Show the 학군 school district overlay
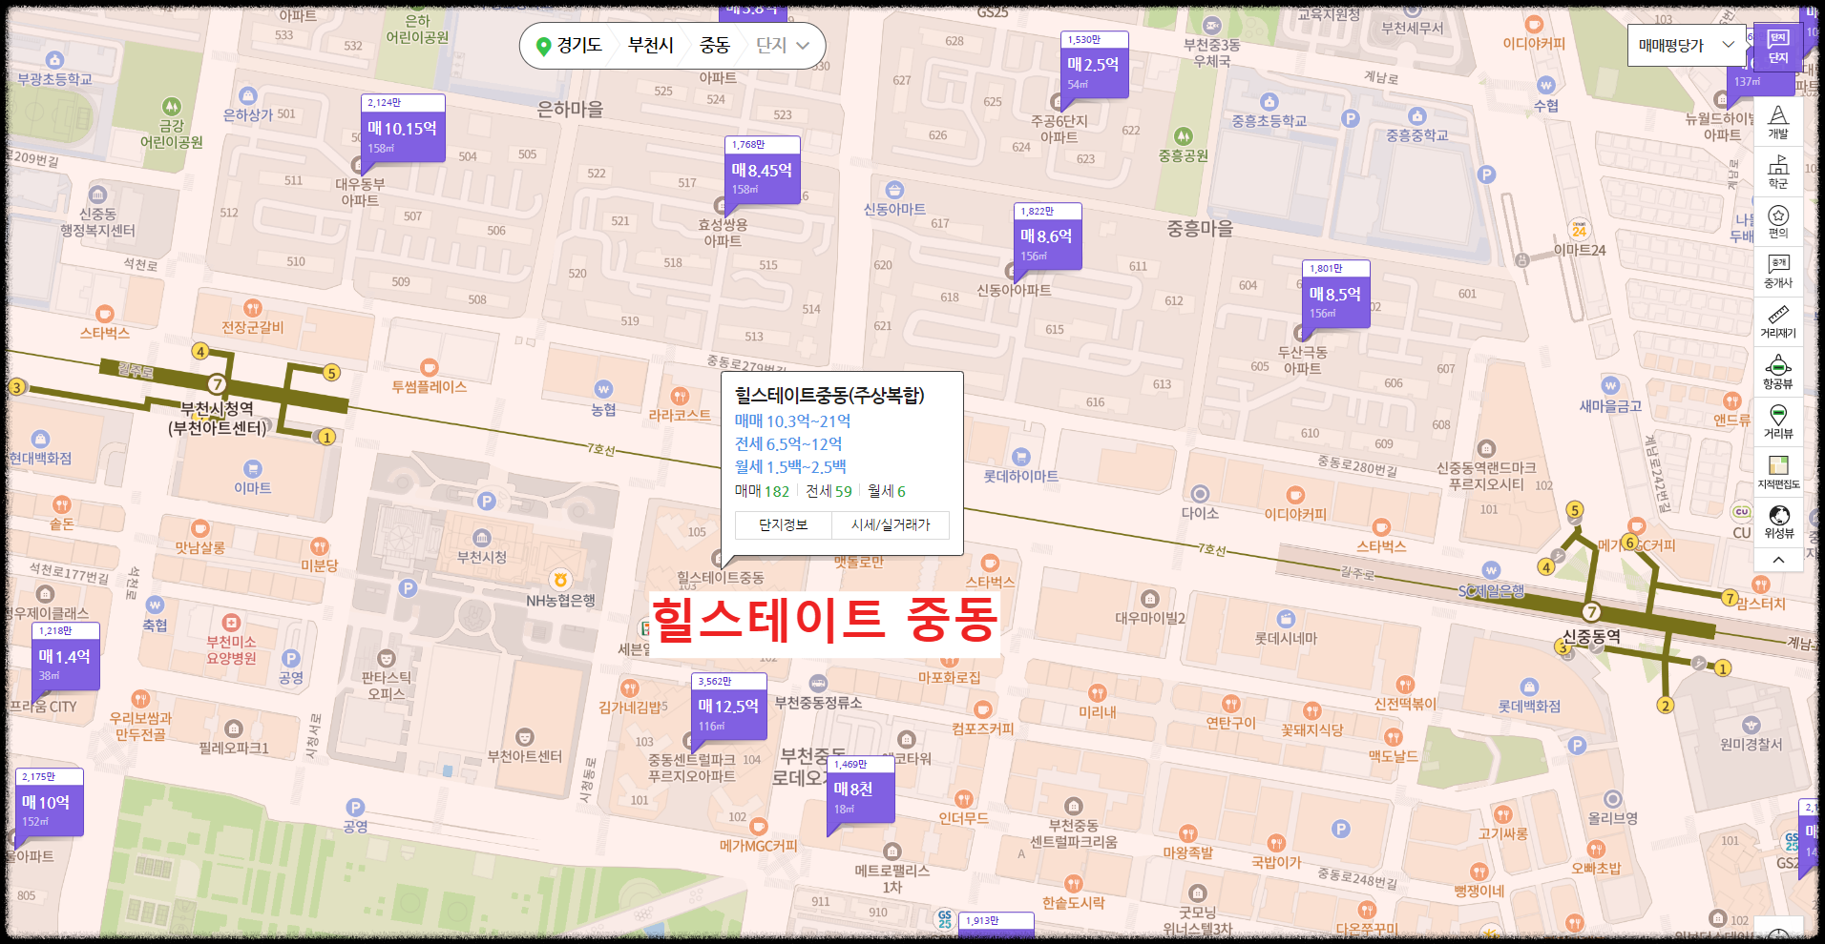The width and height of the screenshot is (1825, 944). [1778, 172]
